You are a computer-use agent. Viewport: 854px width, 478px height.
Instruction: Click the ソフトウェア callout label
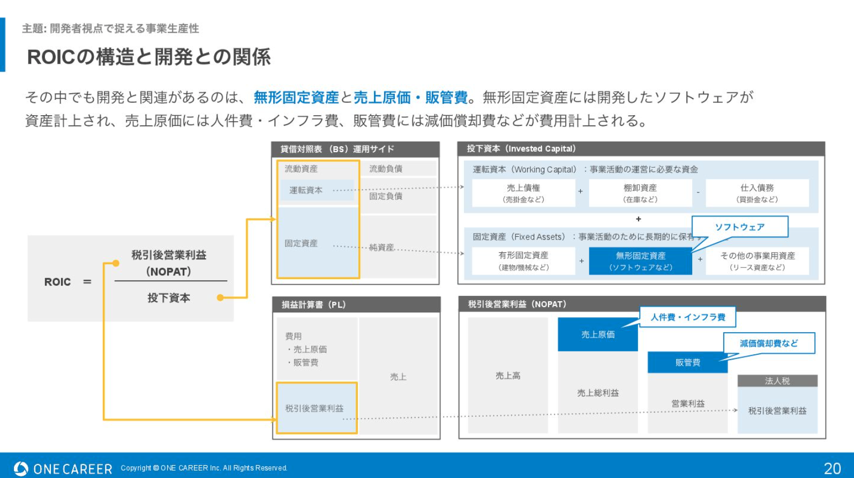[740, 227]
